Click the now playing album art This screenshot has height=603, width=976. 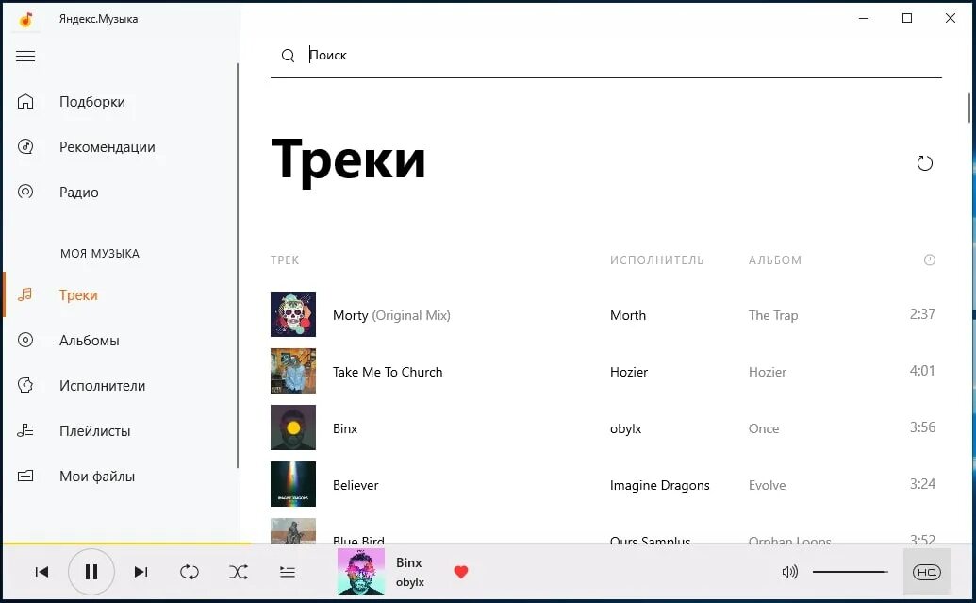pyautogui.click(x=361, y=572)
